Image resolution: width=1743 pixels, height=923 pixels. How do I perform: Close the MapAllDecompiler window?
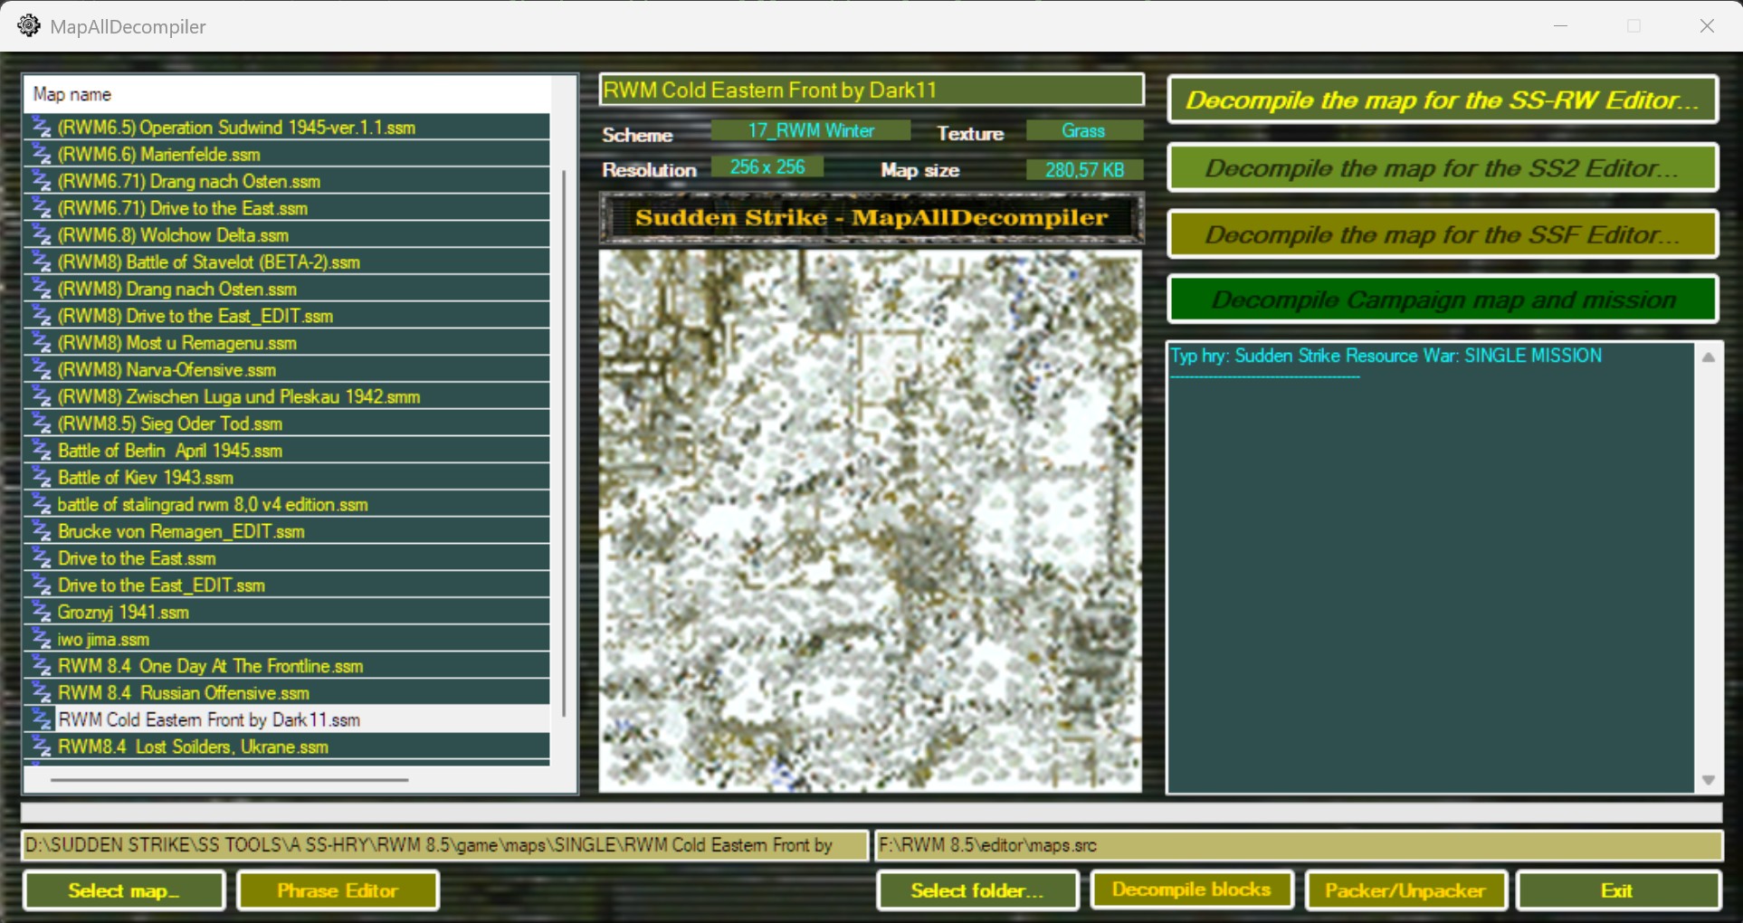(x=1707, y=25)
